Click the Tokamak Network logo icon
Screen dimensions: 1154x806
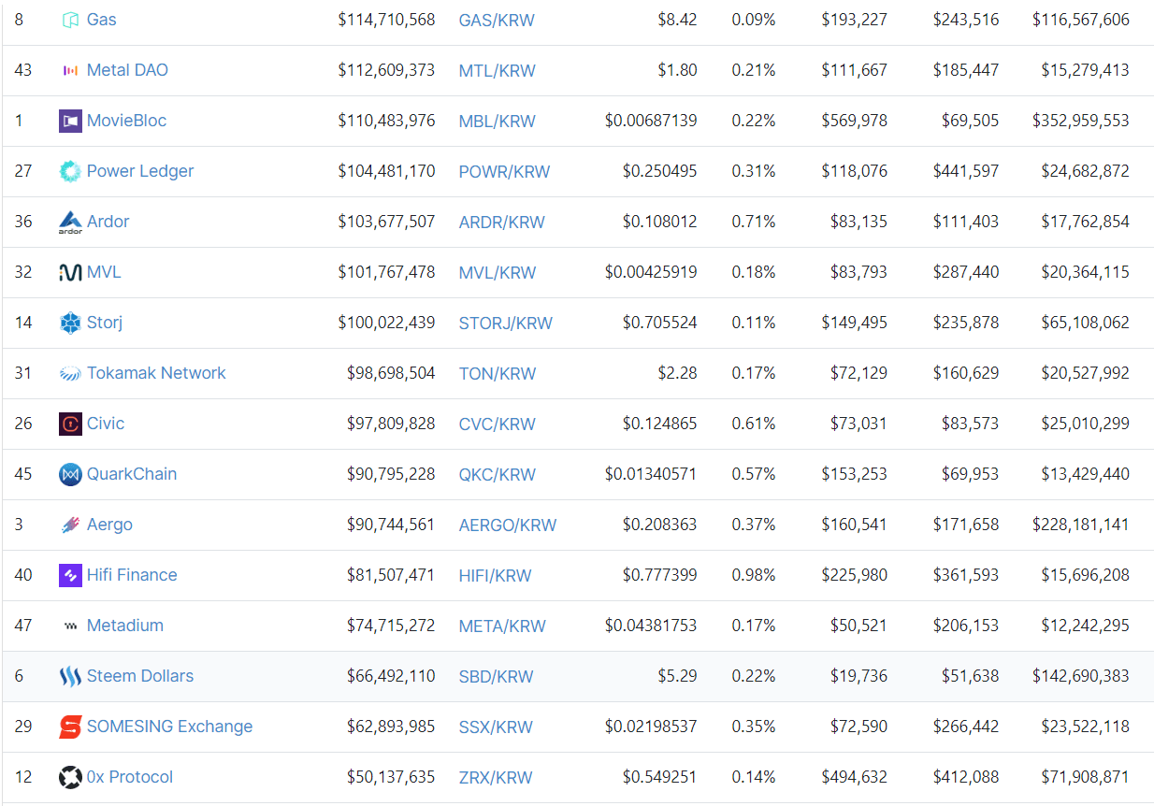pyautogui.click(x=70, y=373)
